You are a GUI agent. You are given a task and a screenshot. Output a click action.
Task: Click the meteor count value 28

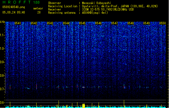click(39, 12)
